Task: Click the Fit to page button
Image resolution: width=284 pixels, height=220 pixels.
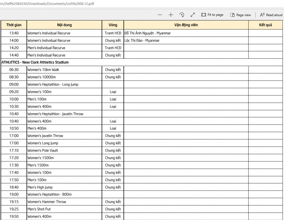Action: [212, 15]
